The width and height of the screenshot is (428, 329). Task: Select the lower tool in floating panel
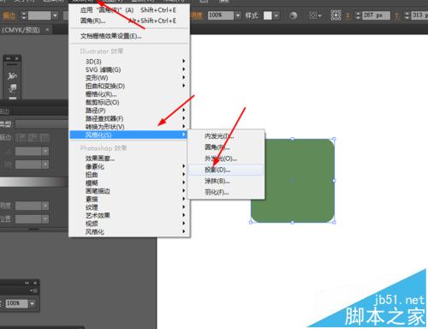pyautogui.click(x=12, y=88)
